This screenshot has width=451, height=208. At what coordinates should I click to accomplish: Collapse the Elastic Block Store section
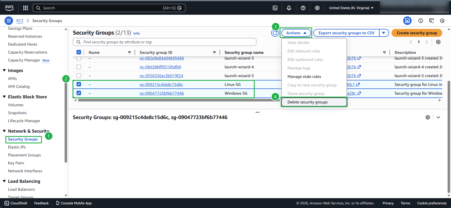coord(4,97)
